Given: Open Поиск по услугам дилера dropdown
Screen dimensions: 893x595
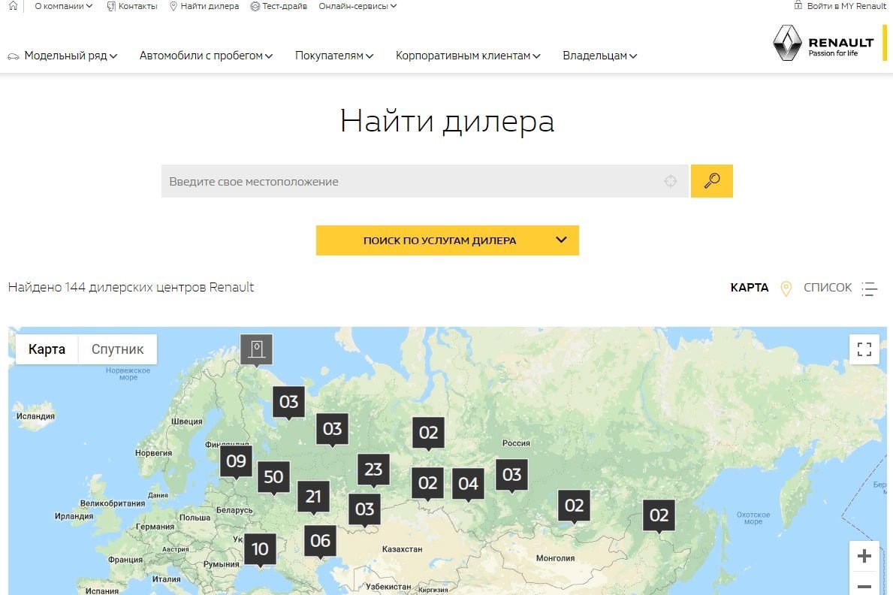Looking at the screenshot, I should point(448,240).
